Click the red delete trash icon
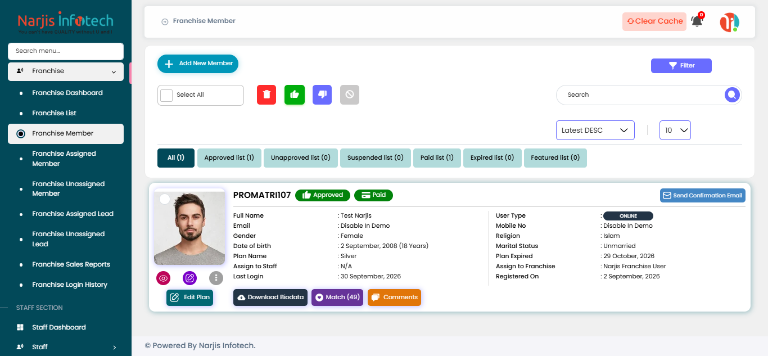 266,94
